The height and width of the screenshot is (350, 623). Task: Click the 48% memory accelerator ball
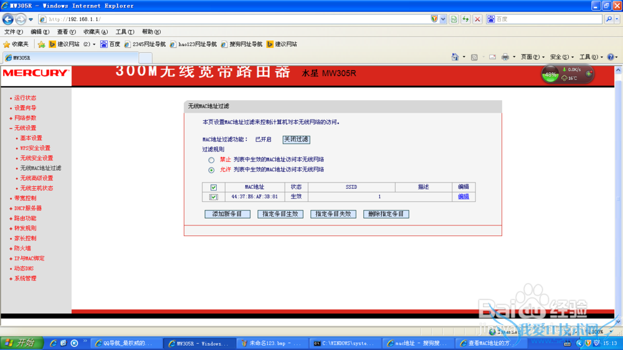point(550,74)
